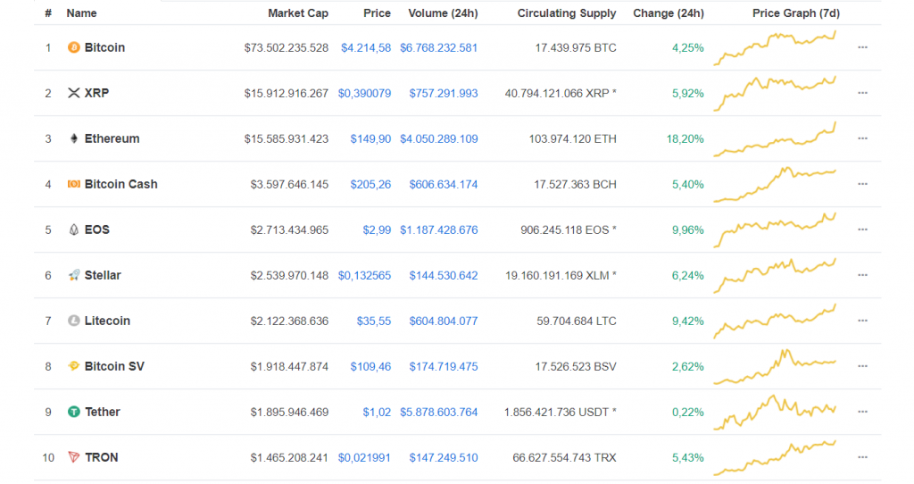Open the EOS coin page link

coord(96,229)
